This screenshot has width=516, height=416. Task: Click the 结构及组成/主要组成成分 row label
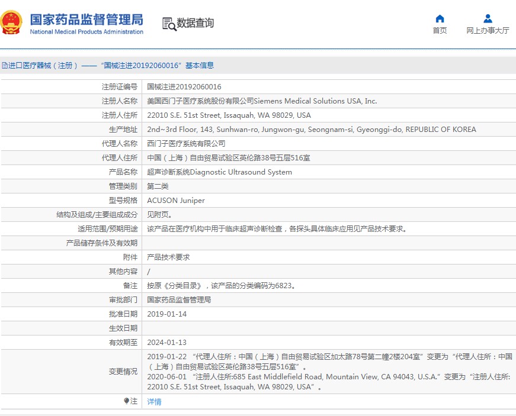click(97, 215)
